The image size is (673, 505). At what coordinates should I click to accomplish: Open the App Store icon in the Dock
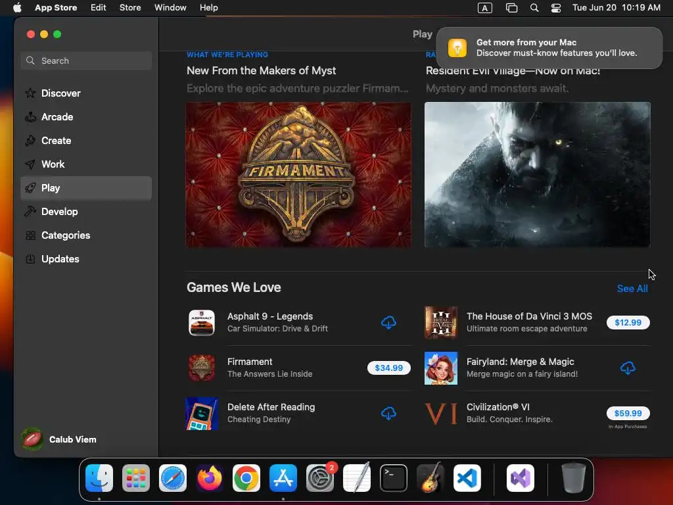283,478
